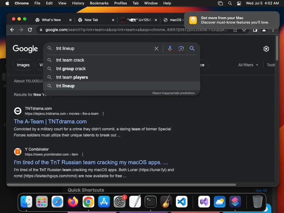
Task: Open the Window menu
Action: pos(151,3)
